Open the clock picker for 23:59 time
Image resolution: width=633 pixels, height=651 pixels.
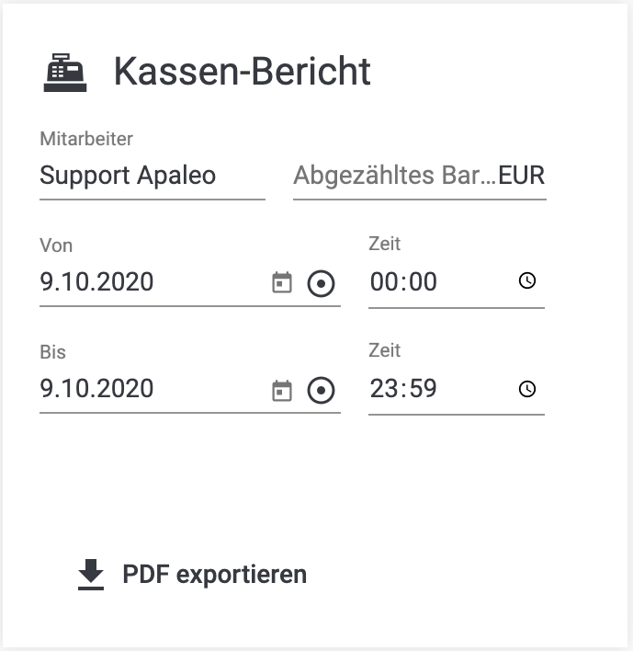pos(526,389)
